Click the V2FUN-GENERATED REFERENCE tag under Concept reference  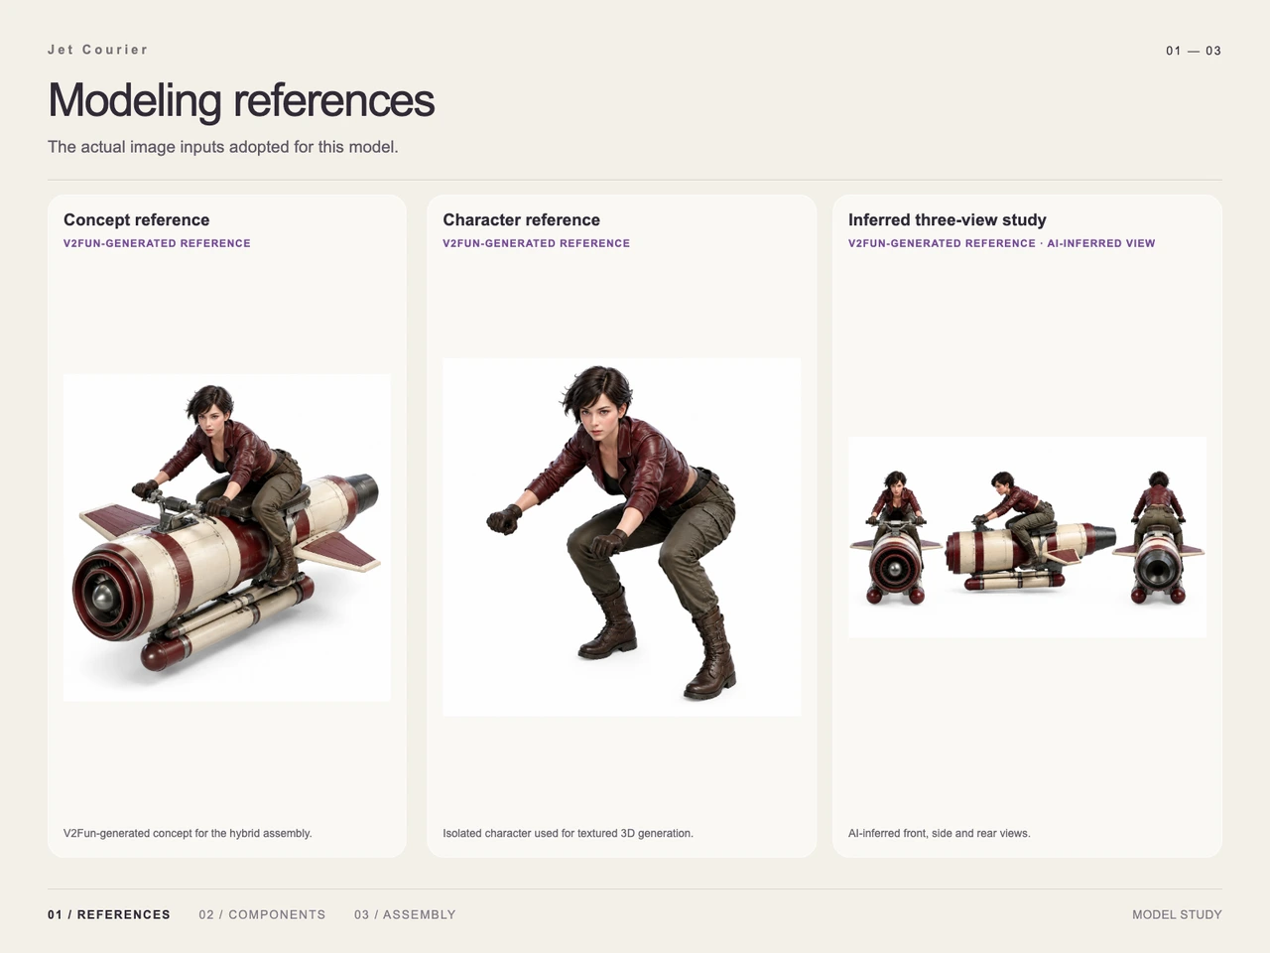point(157,243)
